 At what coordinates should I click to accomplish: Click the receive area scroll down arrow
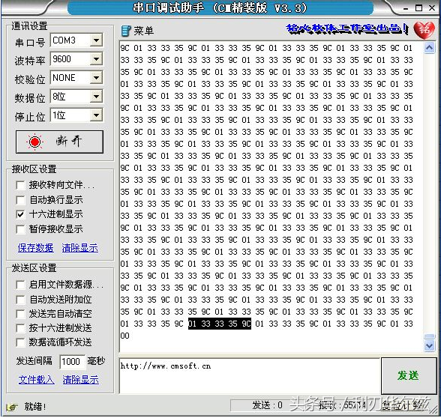click(429, 345)
